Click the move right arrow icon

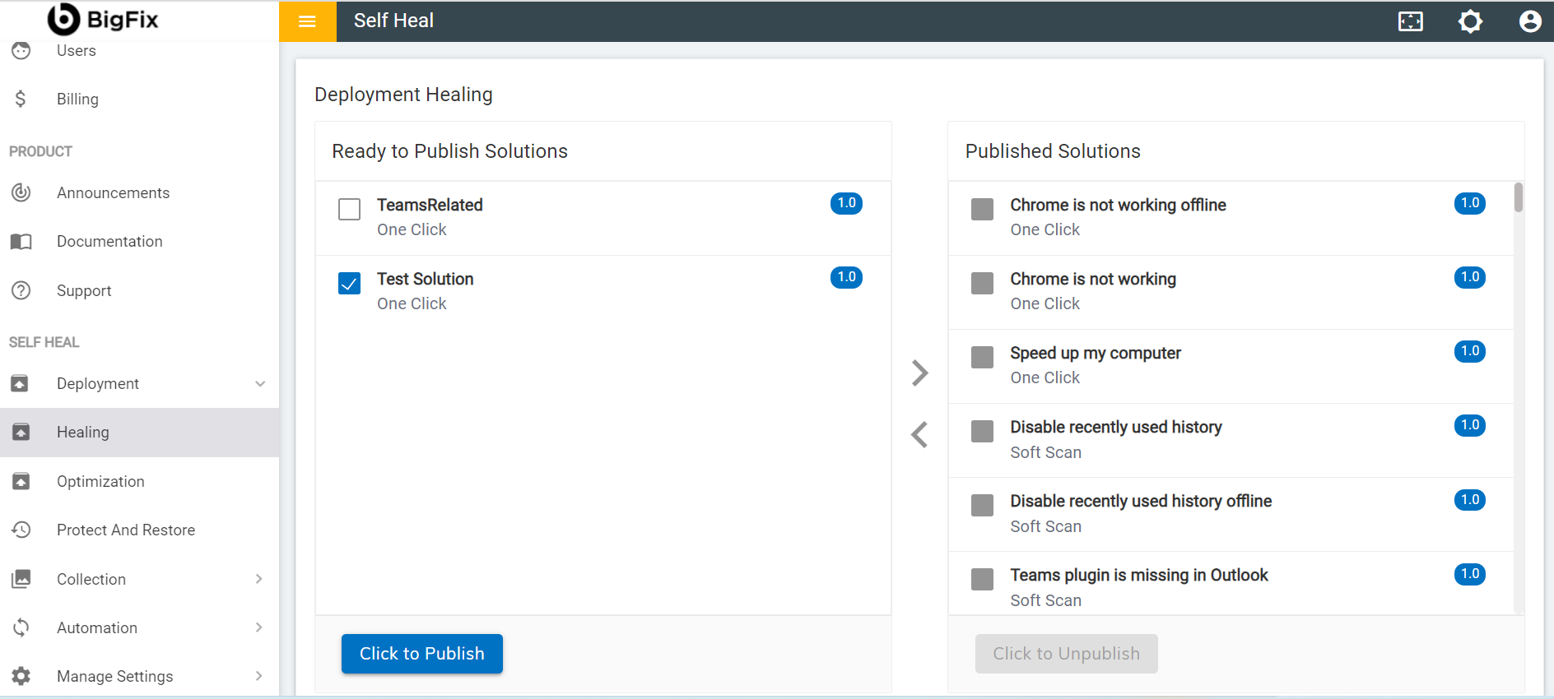919,373
